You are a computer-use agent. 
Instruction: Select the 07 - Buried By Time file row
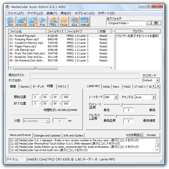click(x=61, y=57)
